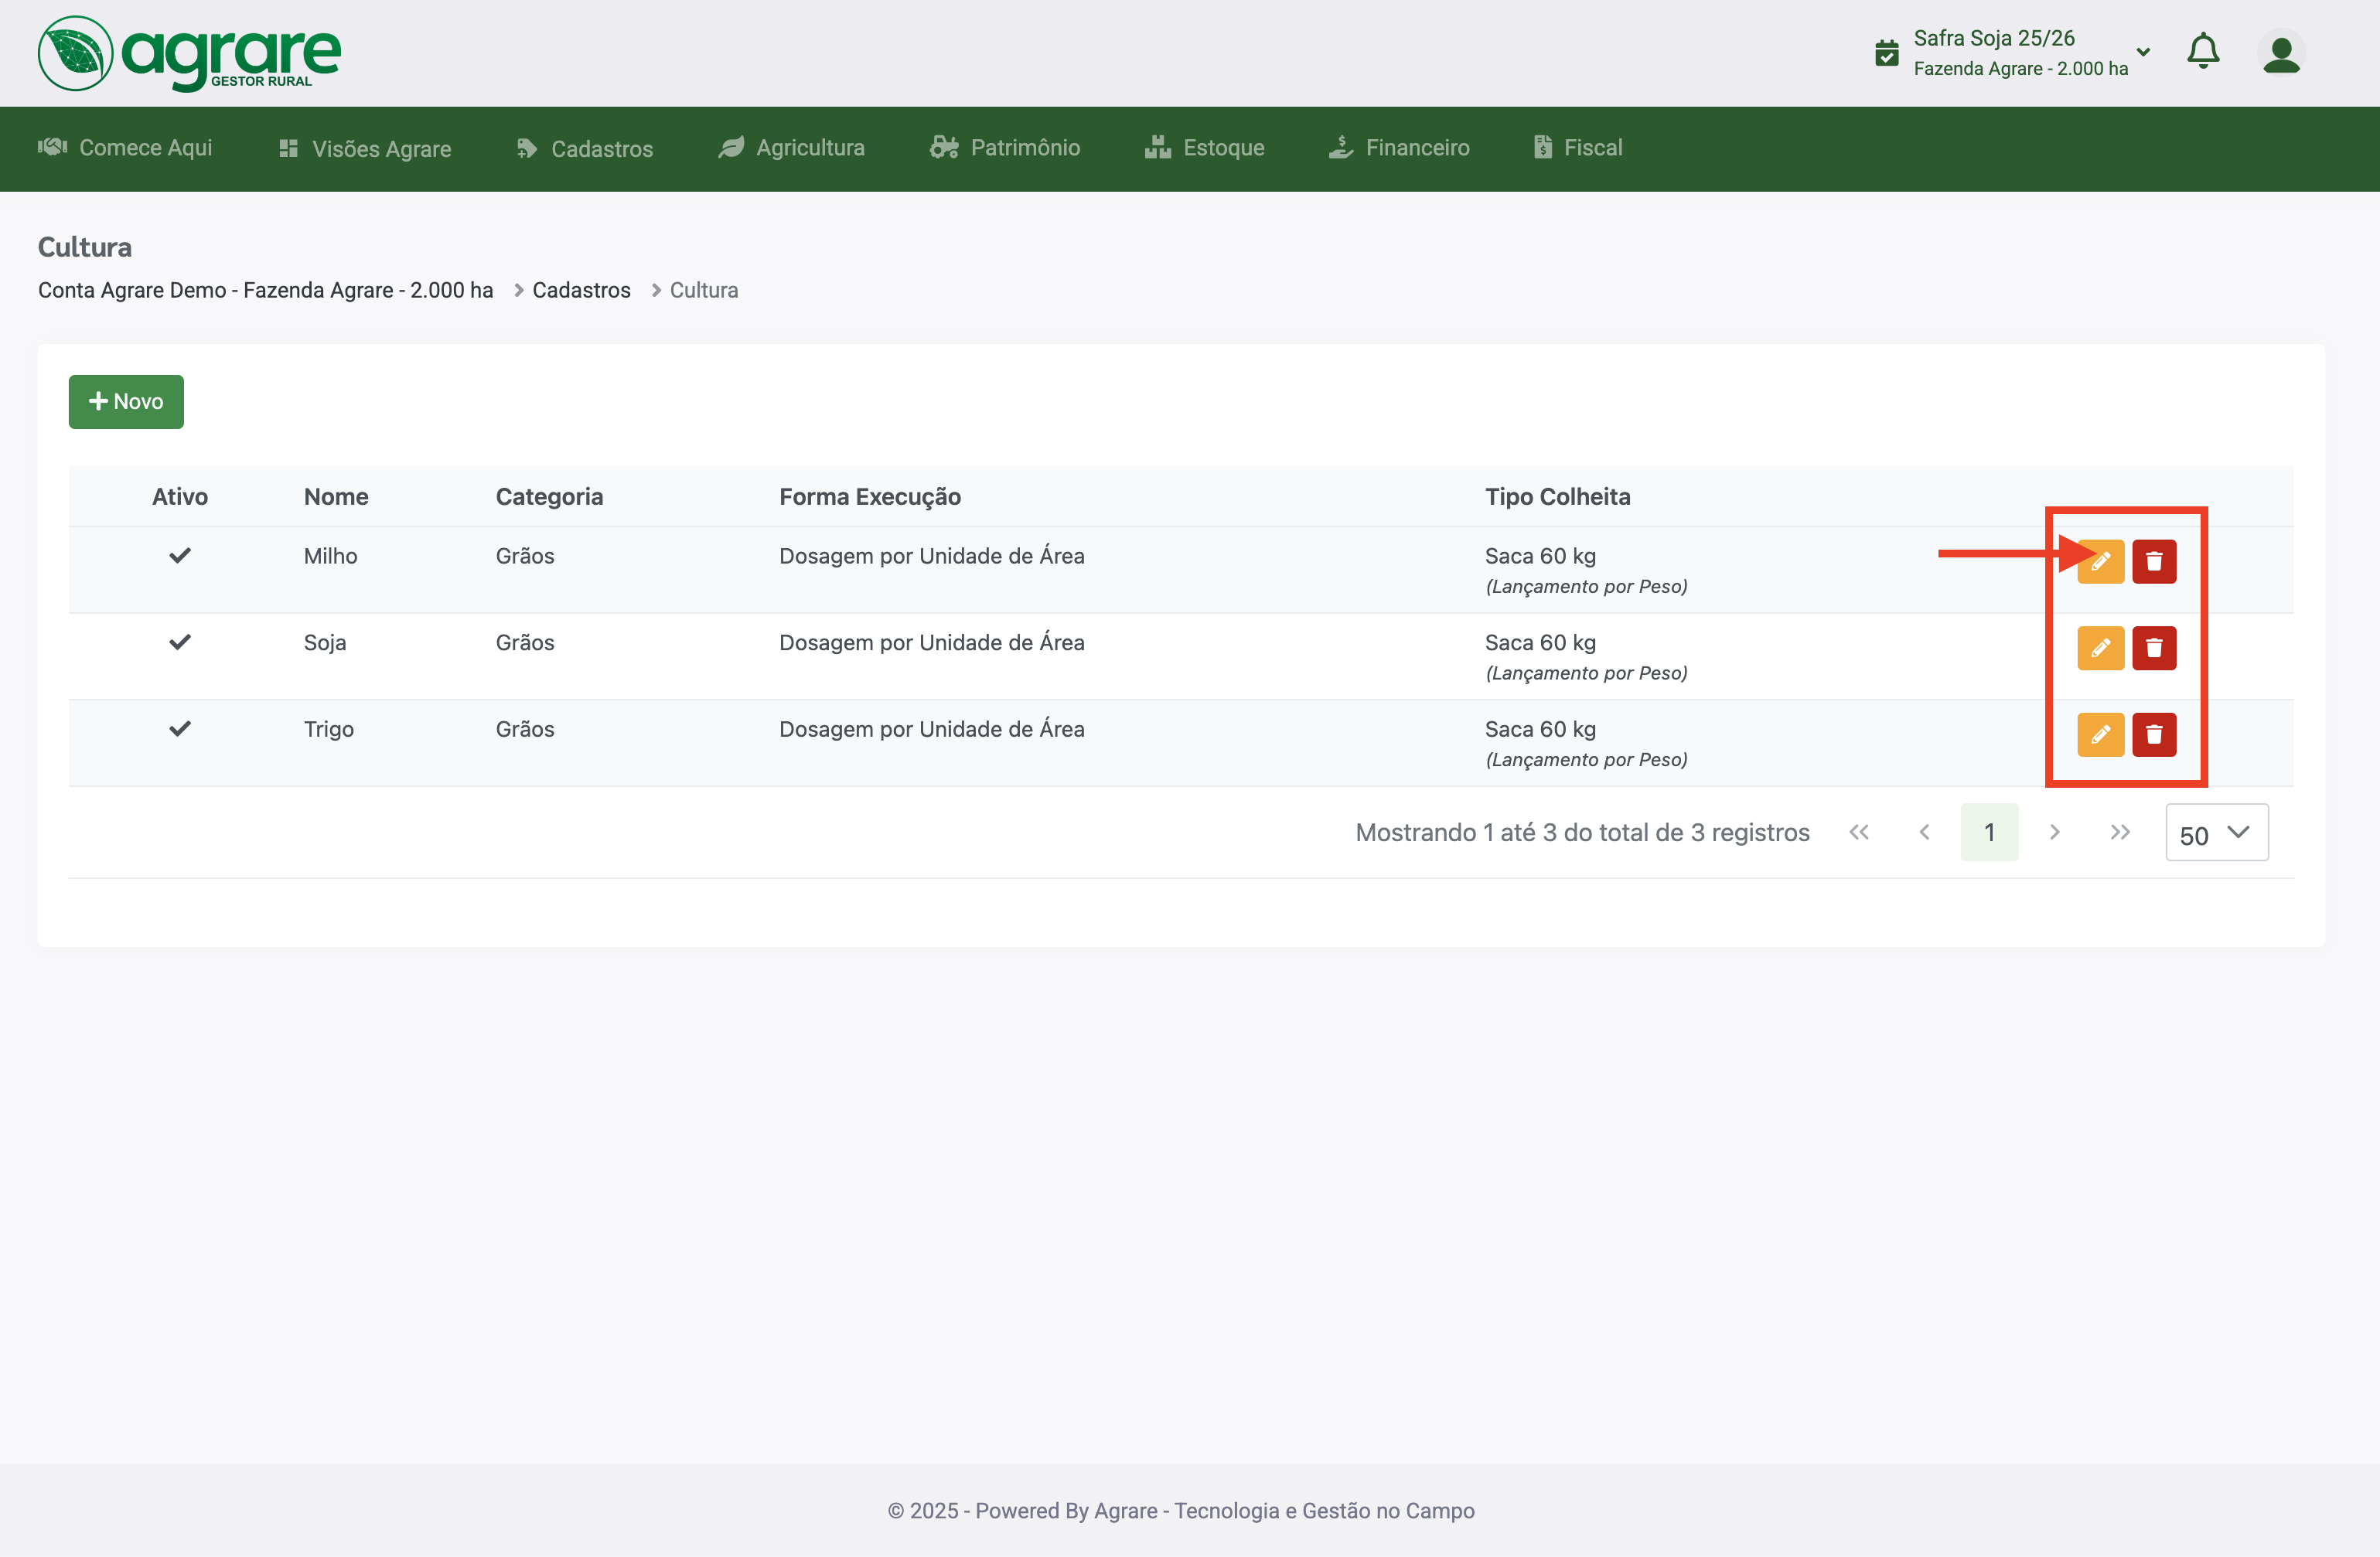Edit the Trigo culture row
The width and height of the screenshot is (2380, 1557).
[2100, 735]
